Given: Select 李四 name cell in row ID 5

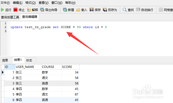Looking at the screenshot, I should (x=28, y=94).
